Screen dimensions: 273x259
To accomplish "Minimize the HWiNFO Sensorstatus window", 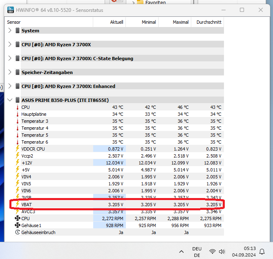I will point(224,10).
